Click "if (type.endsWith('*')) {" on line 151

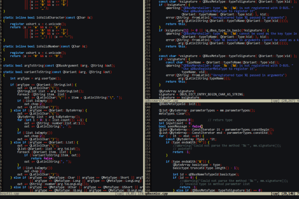click(x=188, y=142)
